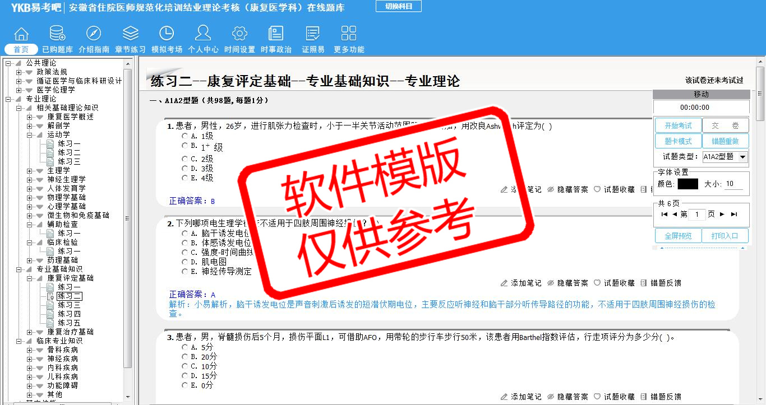The height and width of the screenshot is (405, 766).
Task: Open 章节练习 layers icon
Action: [x=130, y=34]
